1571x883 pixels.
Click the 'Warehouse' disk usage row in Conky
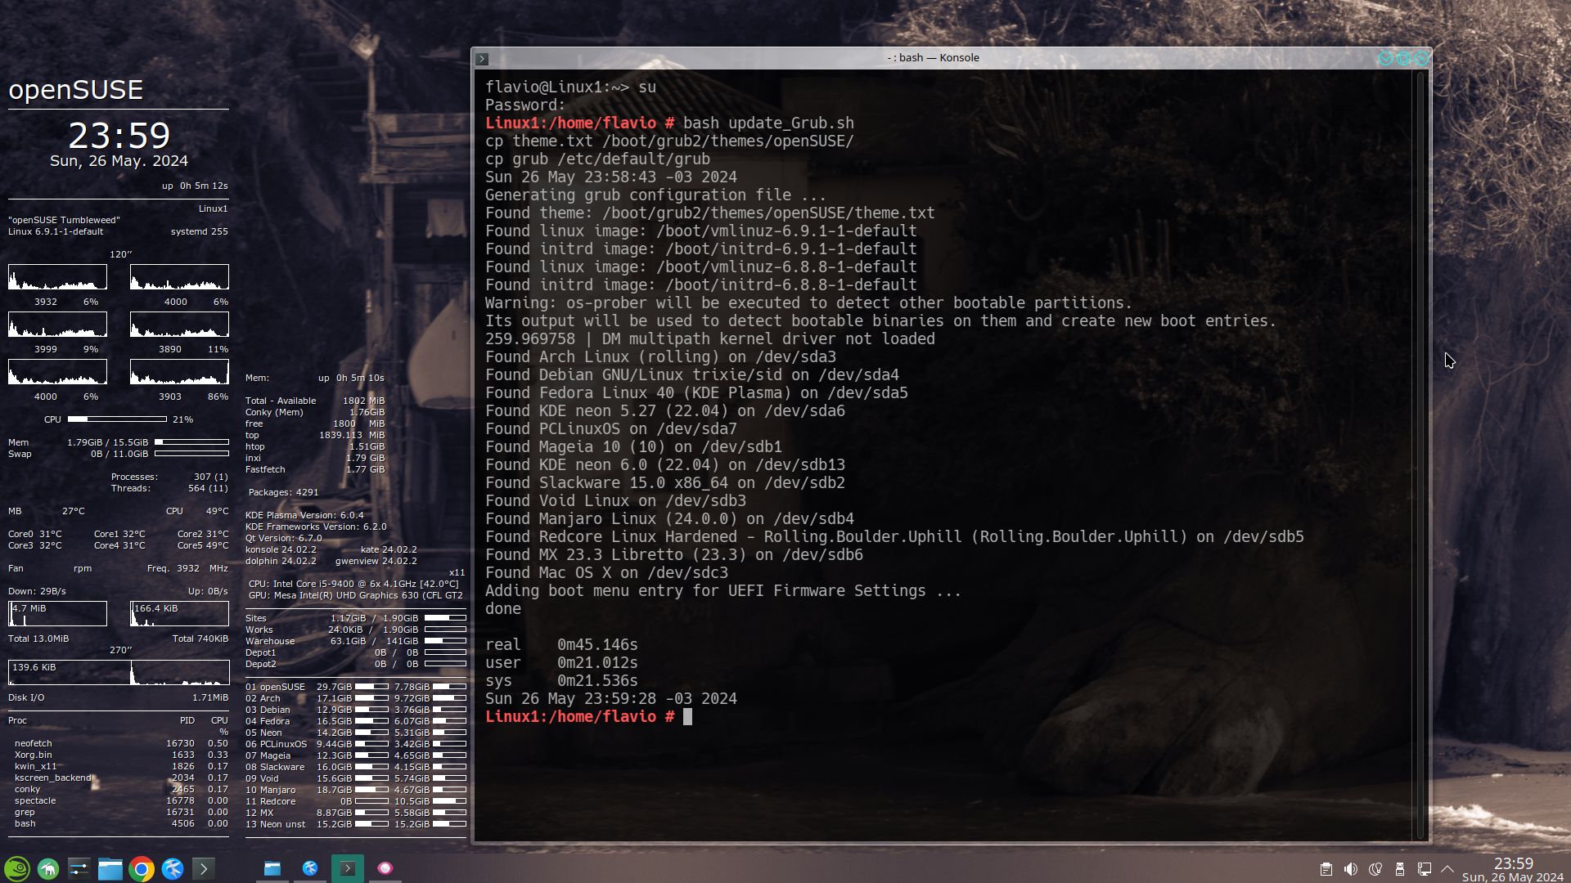click(x=356, y=641)
